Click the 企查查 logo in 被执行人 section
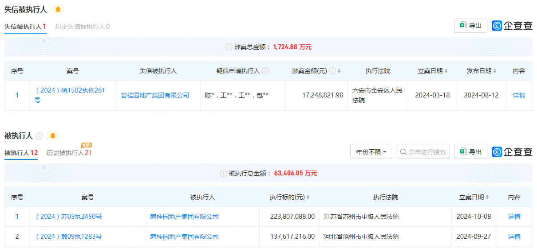The width and height of the screenshot is (537, 248). coord(512,152)
